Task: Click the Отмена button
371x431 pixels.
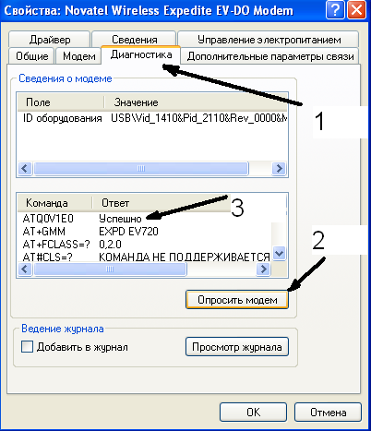Action: pos(328,412)
